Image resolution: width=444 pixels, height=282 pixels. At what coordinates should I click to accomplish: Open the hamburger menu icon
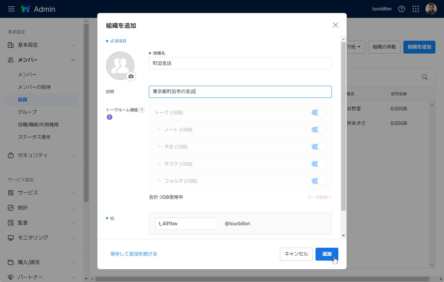click(11, 9)
